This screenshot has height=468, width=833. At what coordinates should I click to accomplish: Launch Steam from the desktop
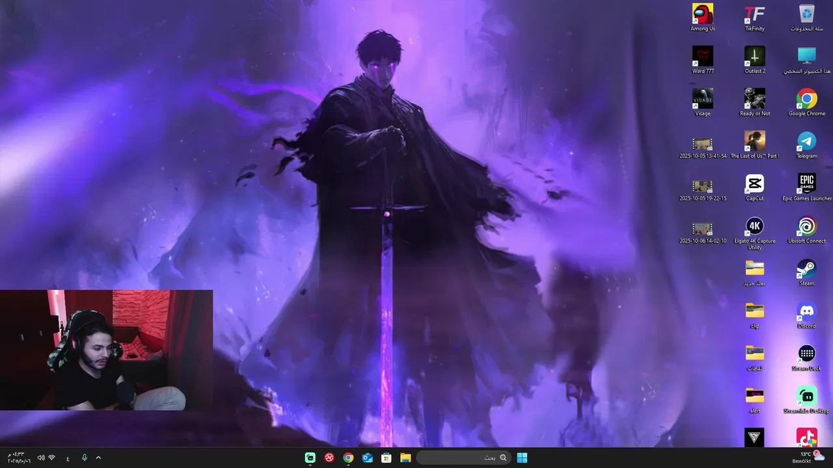coord(807,272)
